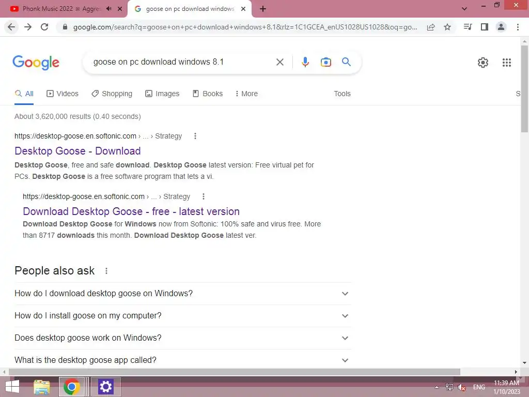This screenshot has height=397, width=529.
Task: Open the Windows Start button
Action: 12,387
